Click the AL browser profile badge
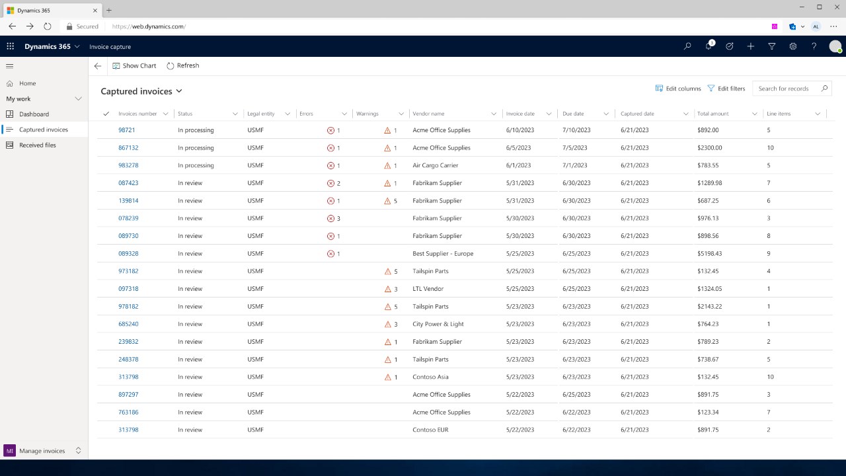Screen dimensions: 846x476 click(x=816, y=26)
